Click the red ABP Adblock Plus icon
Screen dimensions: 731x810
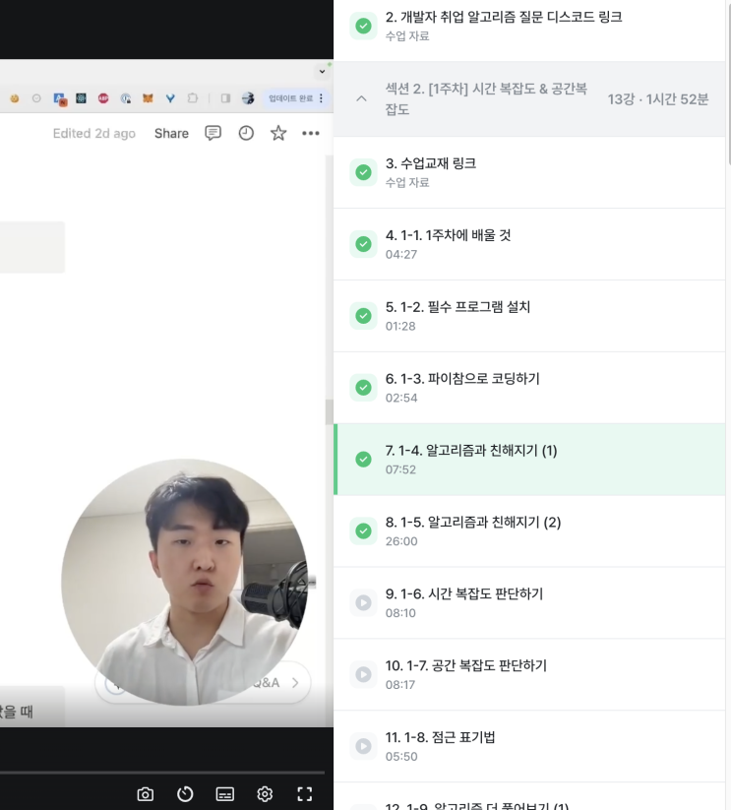point(103,98)
